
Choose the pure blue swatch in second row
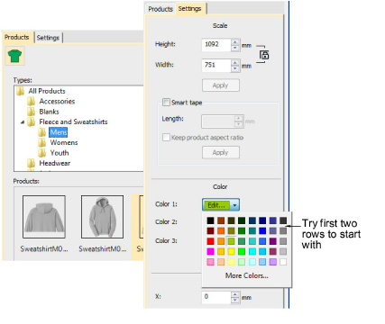click(262, 230)
